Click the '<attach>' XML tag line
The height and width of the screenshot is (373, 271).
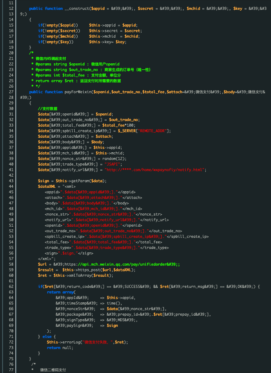tap(93, 198)
